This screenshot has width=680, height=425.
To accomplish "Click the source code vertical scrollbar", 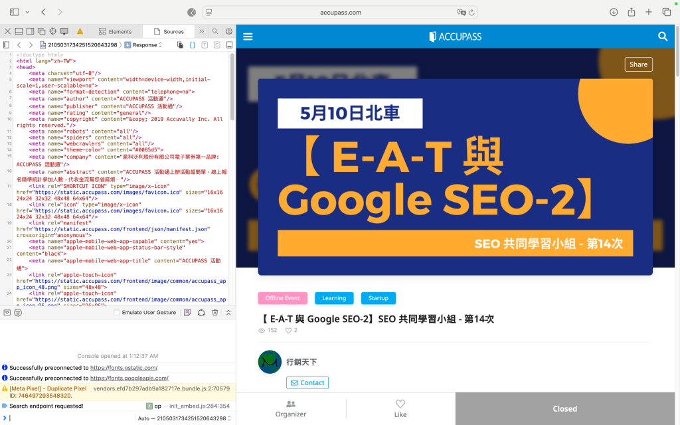I will coord(232,87).
